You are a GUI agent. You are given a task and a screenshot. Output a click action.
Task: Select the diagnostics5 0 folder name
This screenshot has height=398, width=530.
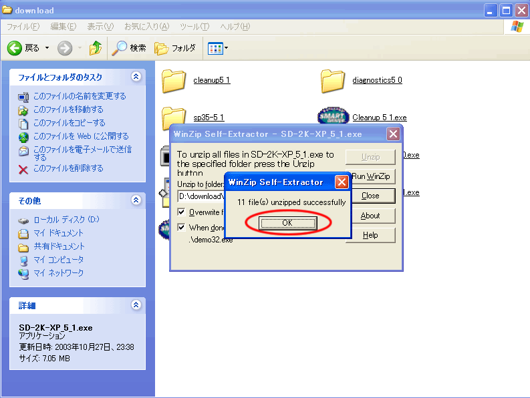[377, 80]
